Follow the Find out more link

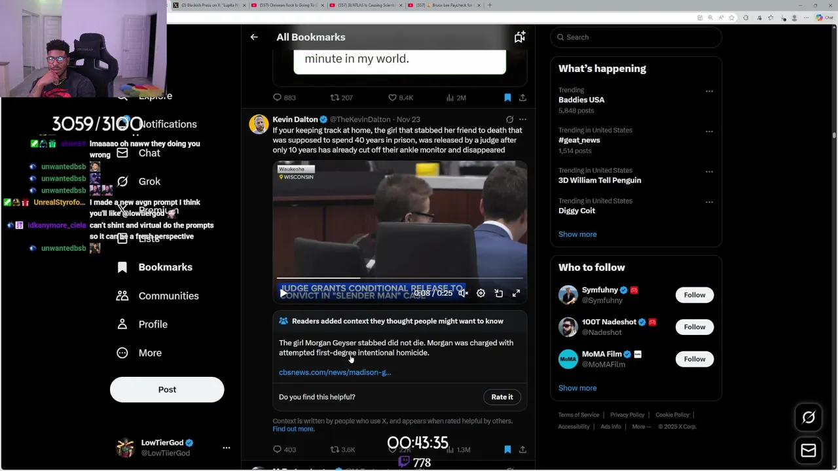pyautogui.click(x=293, y=429)
